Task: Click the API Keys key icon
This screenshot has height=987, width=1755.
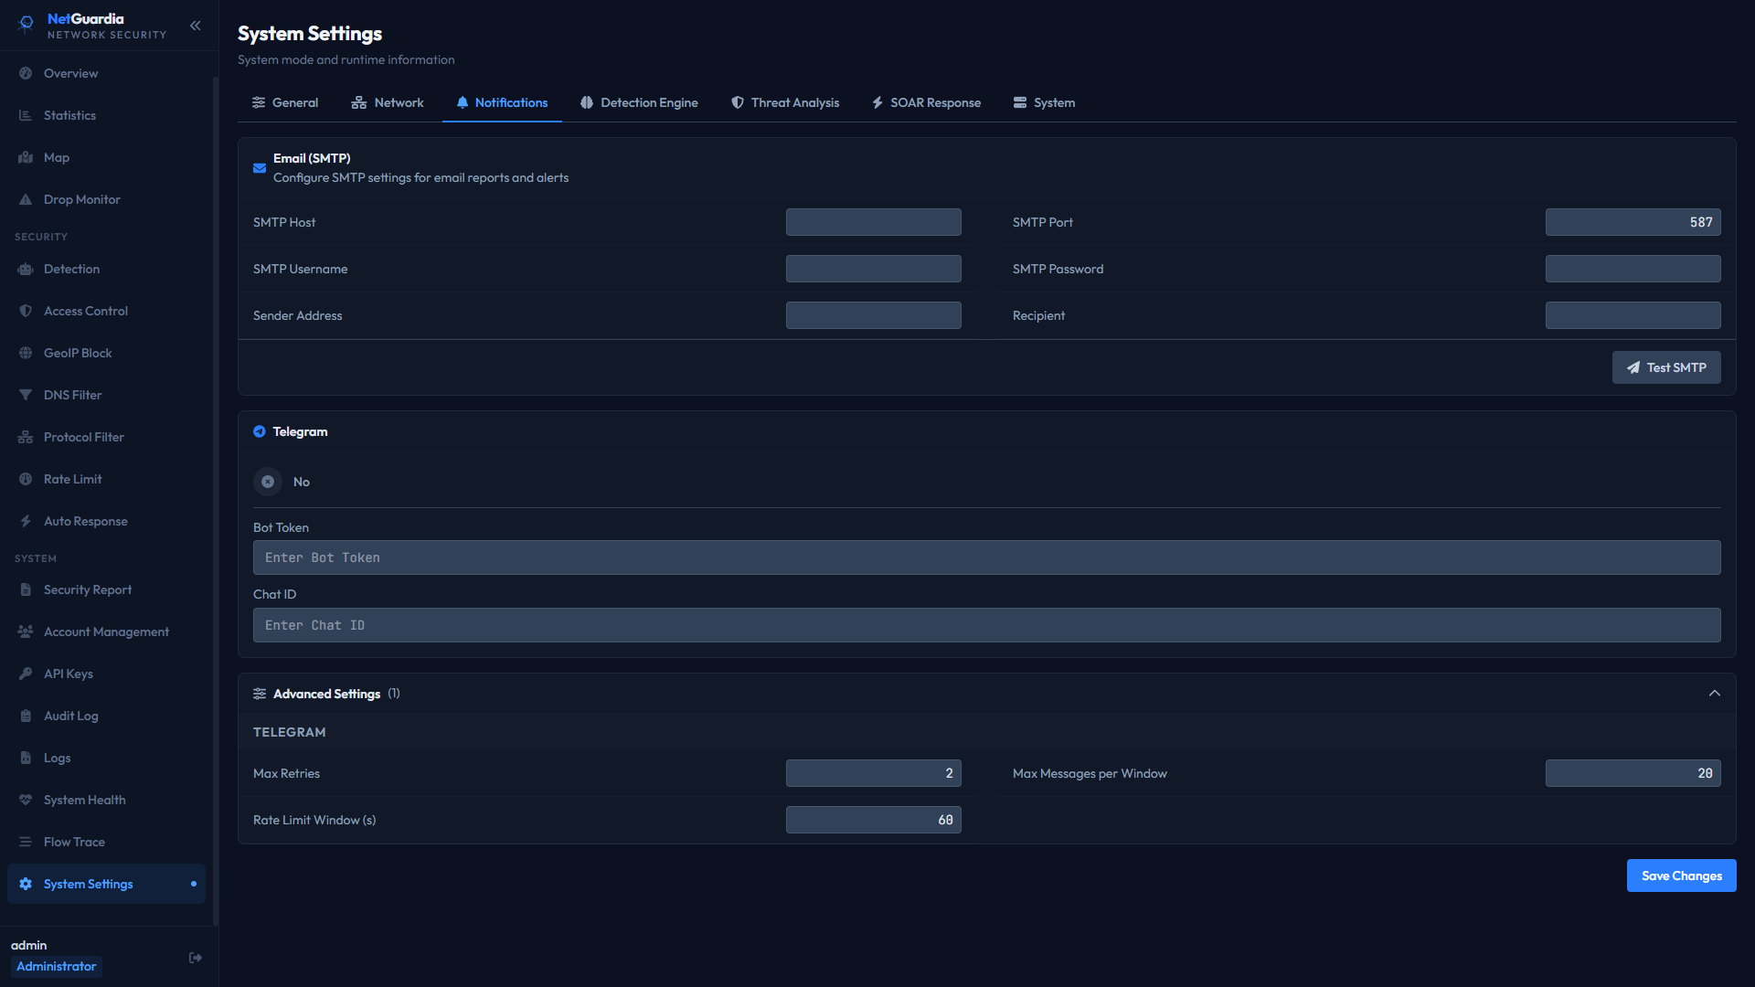Action: [x=26, y=674]
